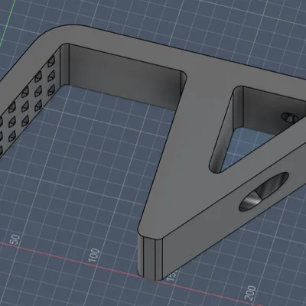Click the grid axis label "100"
Image resolution: width=306 pixels, height=306 pixels.
pyautogui.click(x=94, y=255)
